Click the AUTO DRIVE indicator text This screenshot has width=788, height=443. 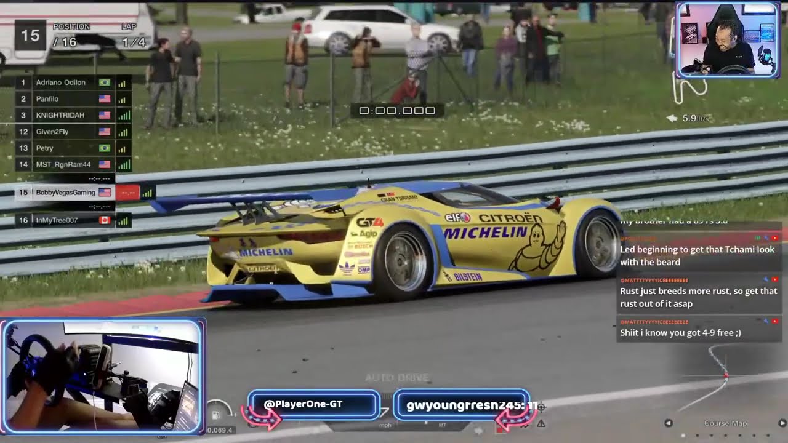point(396,377)
